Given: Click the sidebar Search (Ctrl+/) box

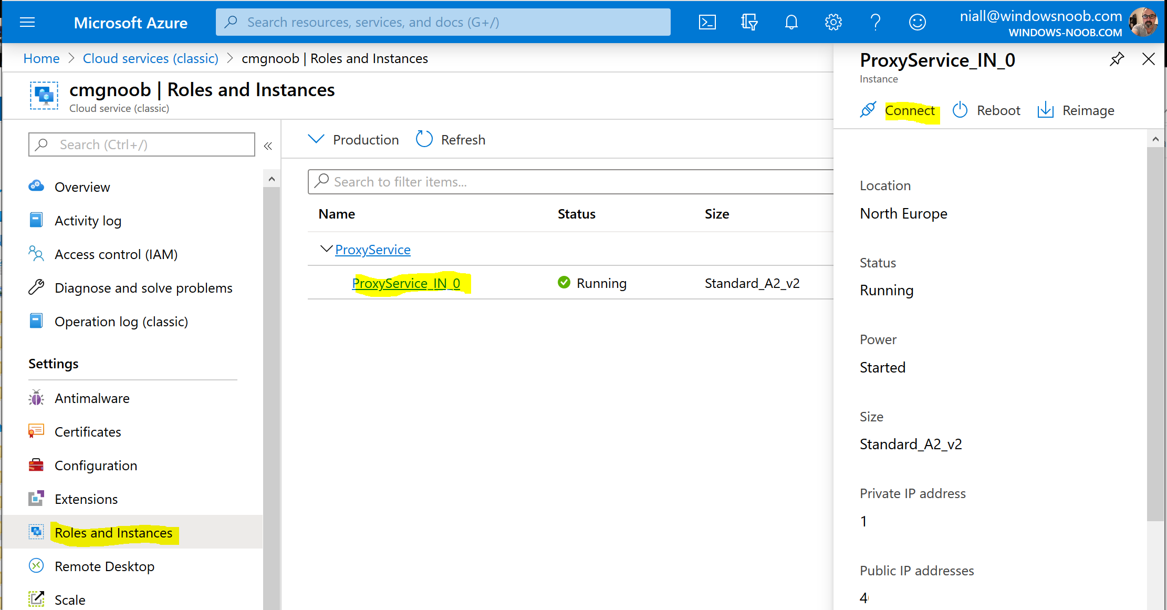Looking at the screenshot, I should 142,144.
